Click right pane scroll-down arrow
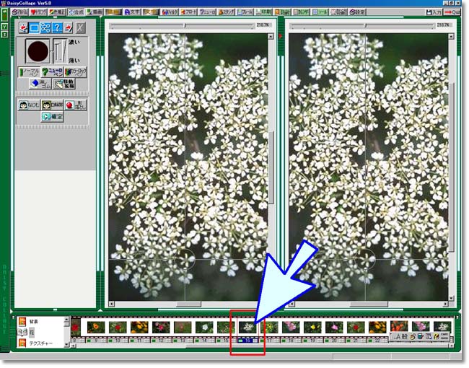Screen dimensions: 469x368 tap(451, 299)
